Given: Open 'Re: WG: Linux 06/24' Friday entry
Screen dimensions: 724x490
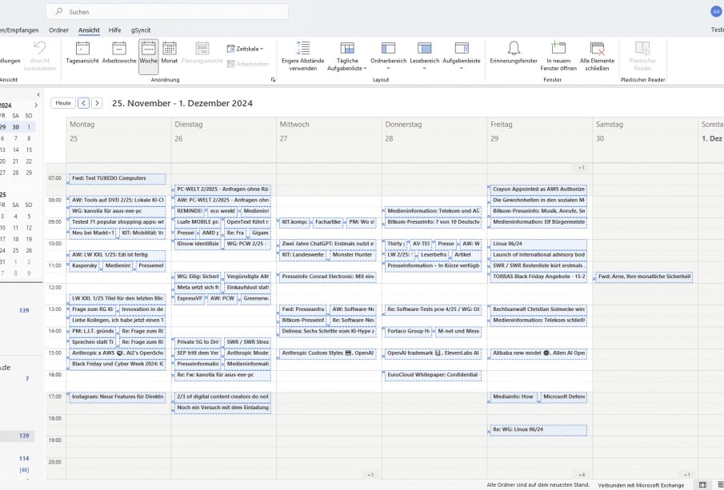Looking at the screenshot, I should pyautogui.click(x=538, y=429).
